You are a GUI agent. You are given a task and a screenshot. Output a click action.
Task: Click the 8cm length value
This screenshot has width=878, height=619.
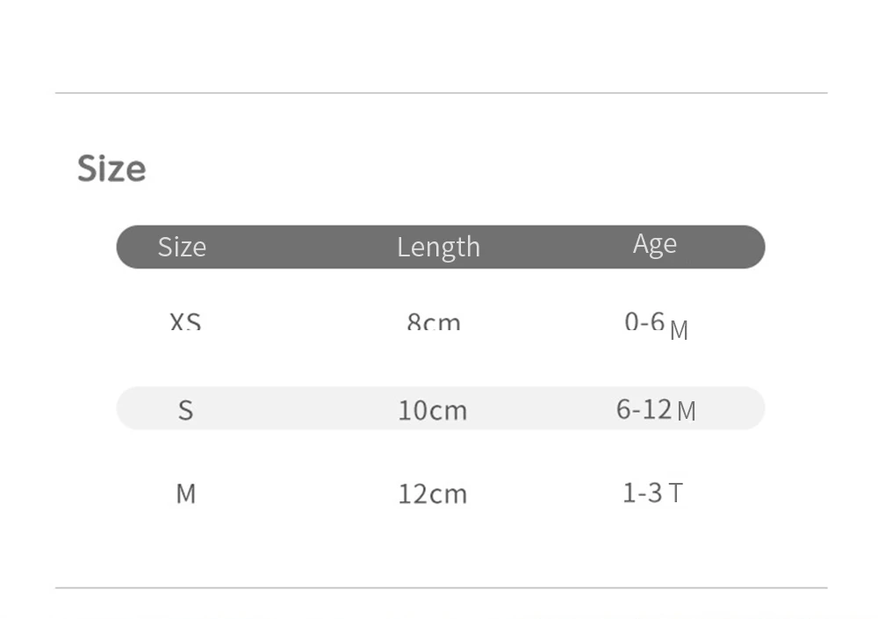tap(434, 321)
